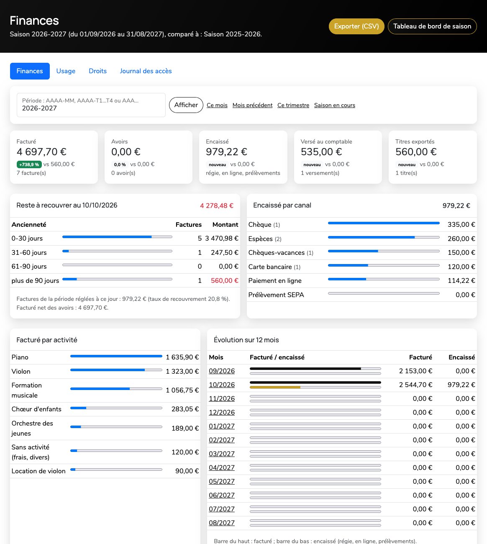Click the Afficher button
Image resolution: width=487 pixels, height=544 pixels.
186,105
